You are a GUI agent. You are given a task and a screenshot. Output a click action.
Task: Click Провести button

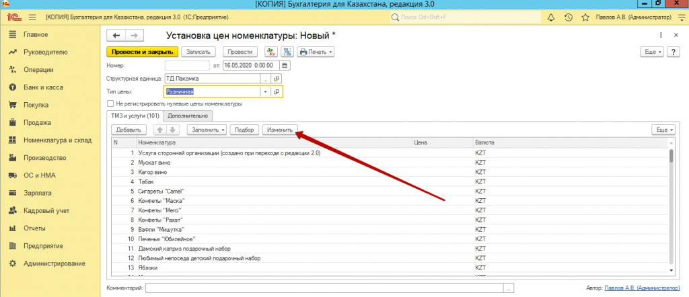point(240,52)
